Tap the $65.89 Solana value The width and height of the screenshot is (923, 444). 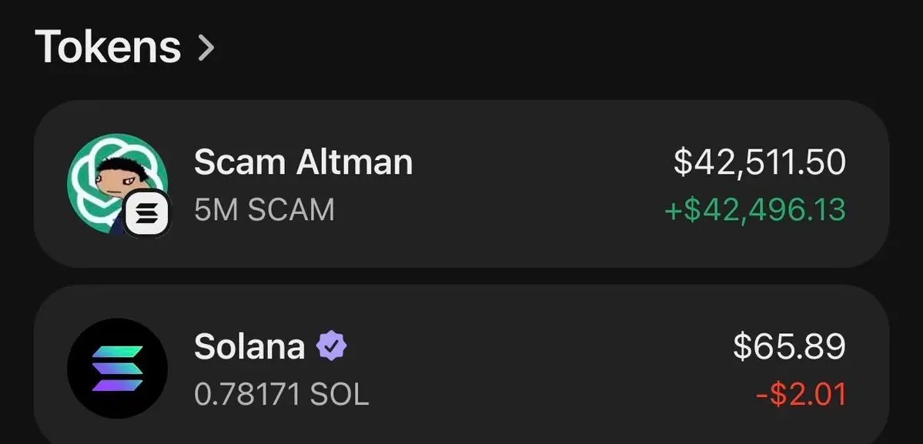tap(789, 347)
